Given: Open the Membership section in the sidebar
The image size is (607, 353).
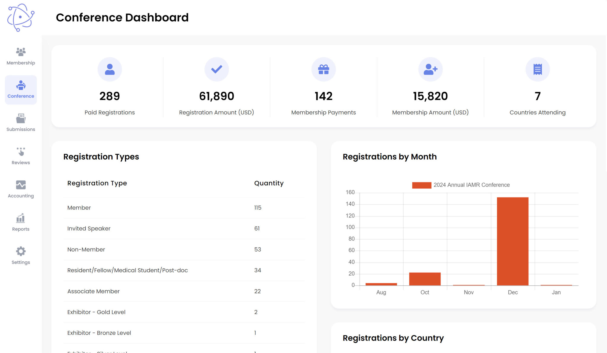Looking at the screenshot, I should point(20,55).
